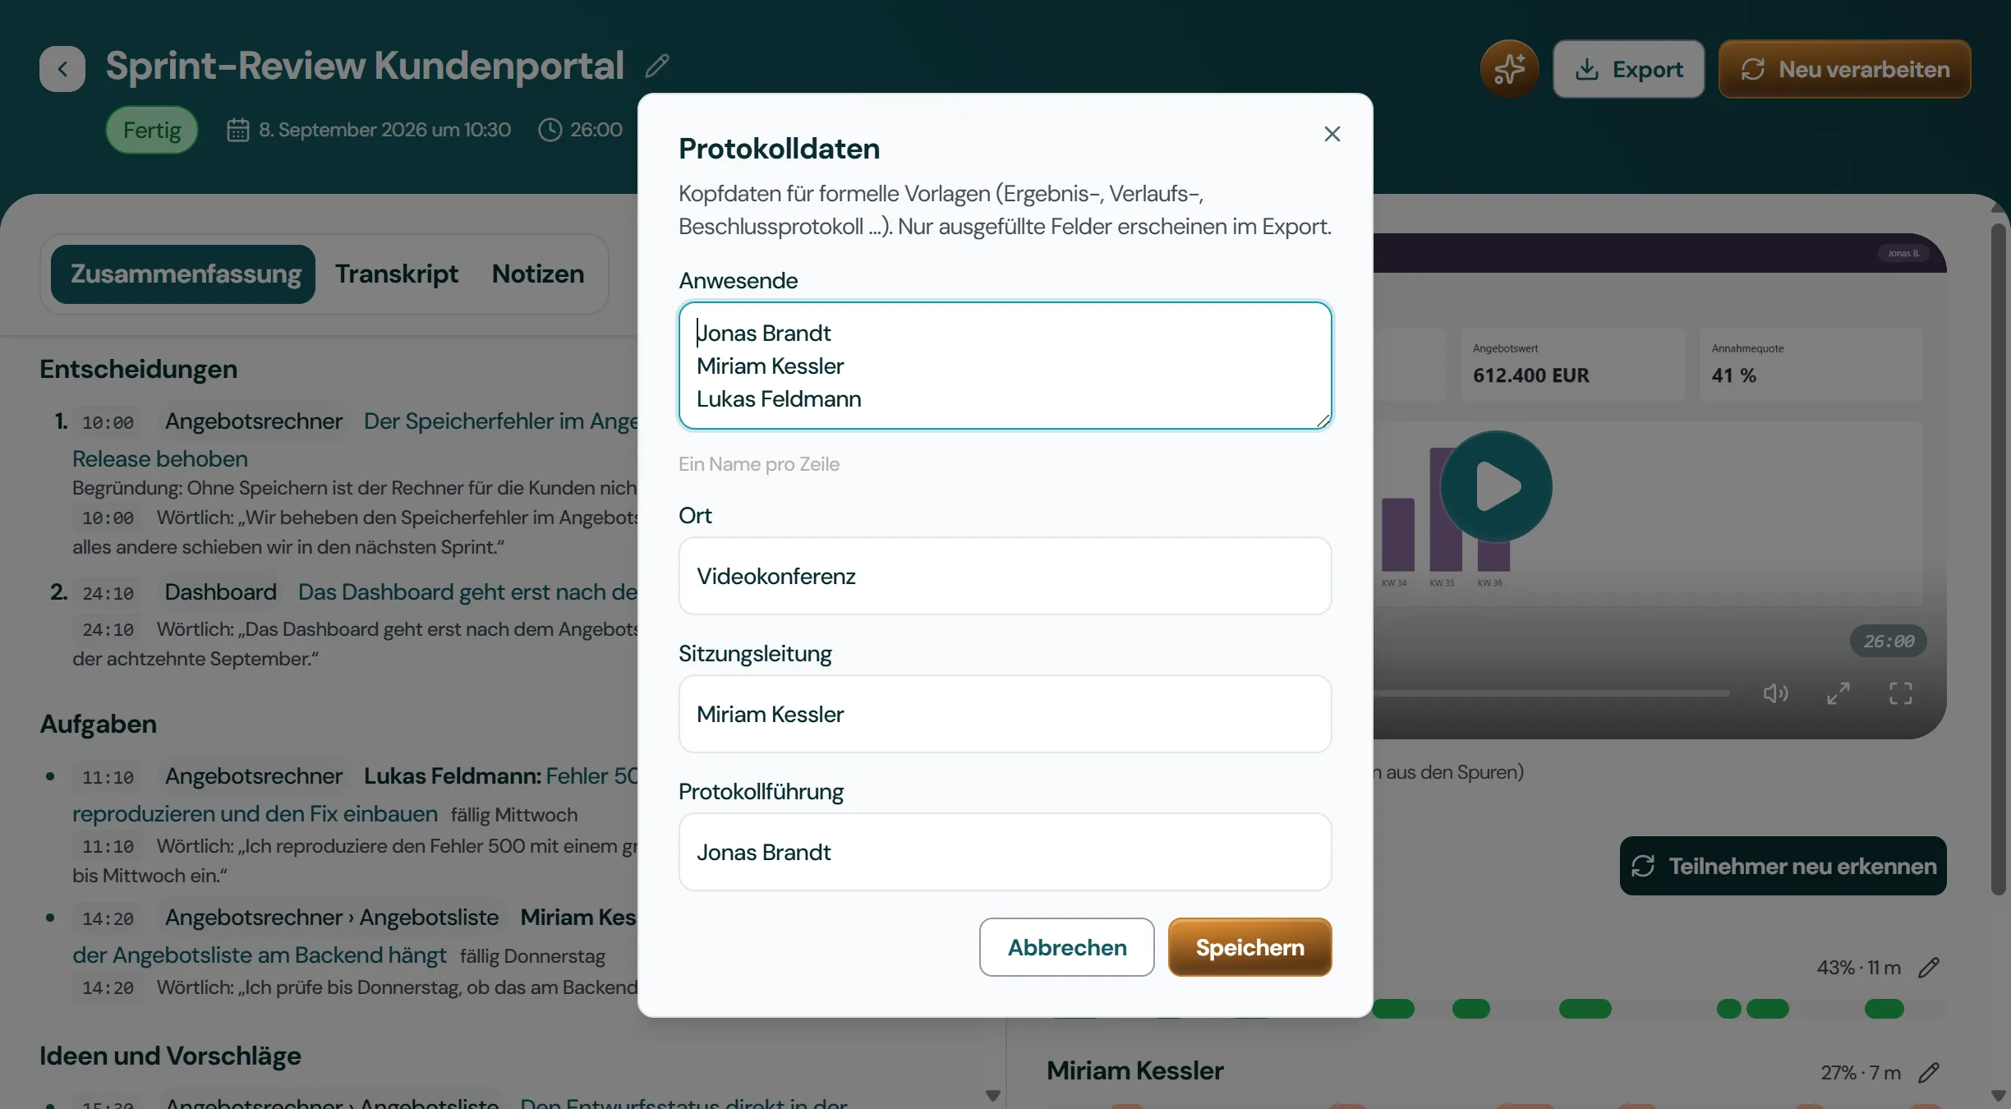Viewport: 2011px width, 1109px height.
Task: Click the Dashboard topic tag
Action: click(x=220, y=592)
